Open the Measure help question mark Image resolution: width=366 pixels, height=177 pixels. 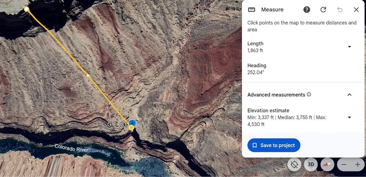point(307,9)
